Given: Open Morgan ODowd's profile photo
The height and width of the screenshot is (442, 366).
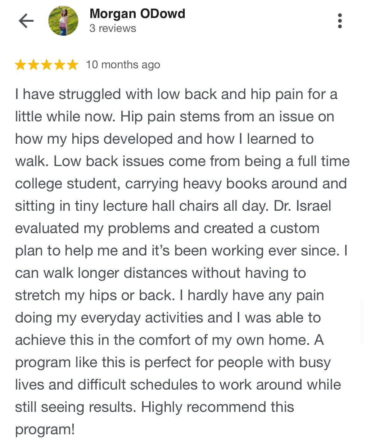Looking at the screenshot, I should (x=63, y=21).
